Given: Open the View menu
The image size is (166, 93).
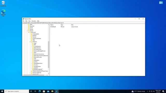Looking at the screenshot, I should pos(29,21).
